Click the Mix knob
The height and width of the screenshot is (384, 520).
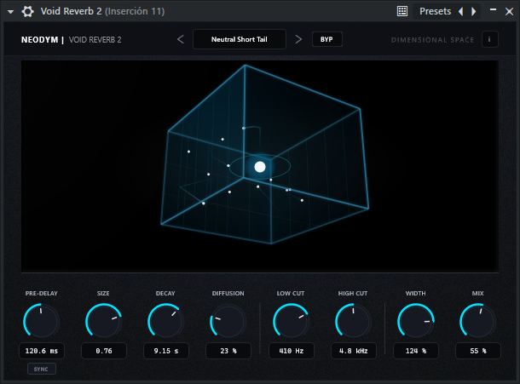pyautogui.click(x=477, y=321)
